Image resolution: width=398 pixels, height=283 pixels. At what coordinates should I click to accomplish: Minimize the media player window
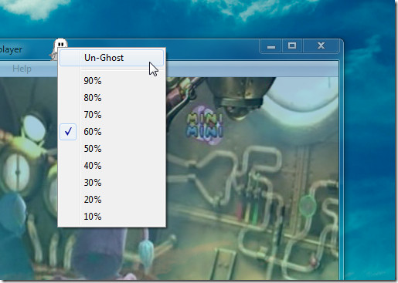pos(271,46)
